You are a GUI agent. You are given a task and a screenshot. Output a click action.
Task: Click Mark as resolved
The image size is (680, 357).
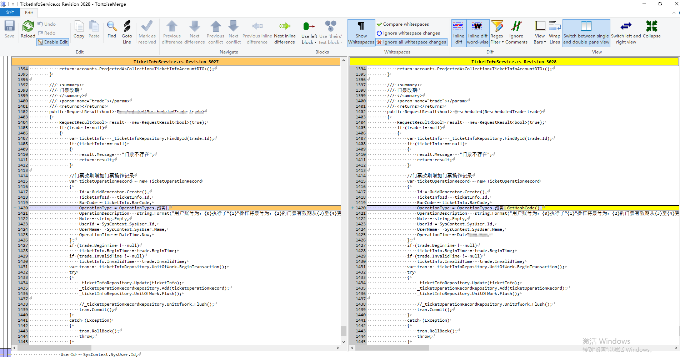click(147, 32)
